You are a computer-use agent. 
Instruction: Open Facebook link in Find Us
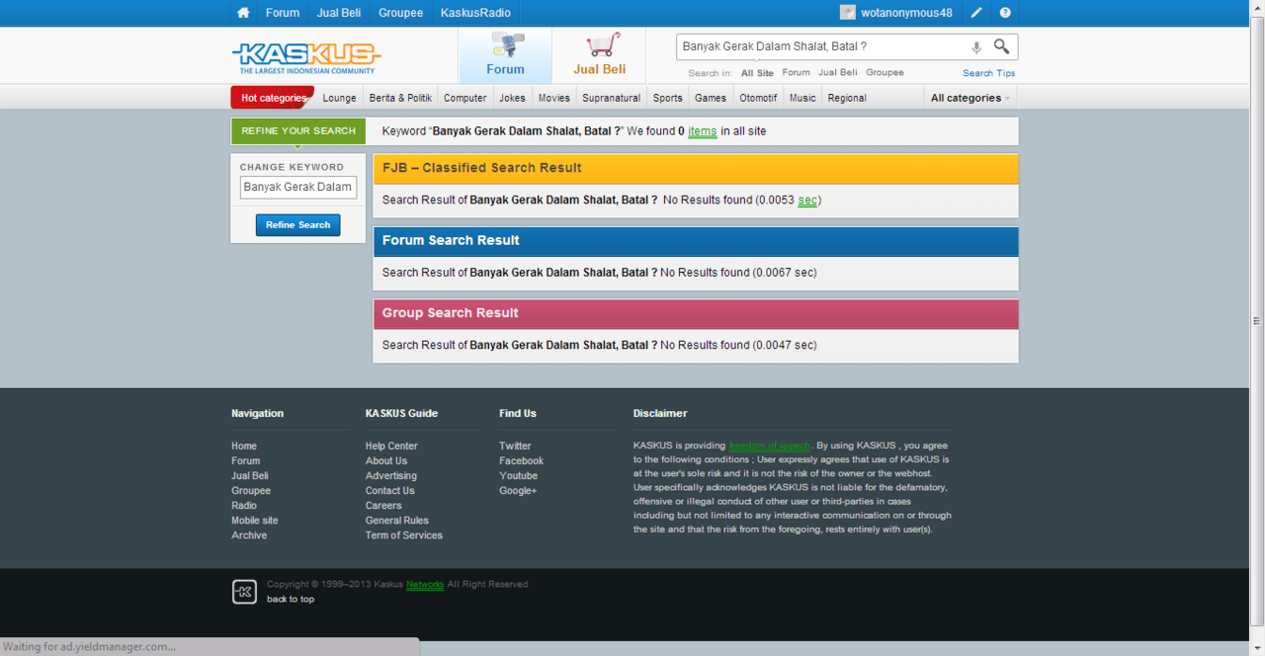click(x=522, y=461)
